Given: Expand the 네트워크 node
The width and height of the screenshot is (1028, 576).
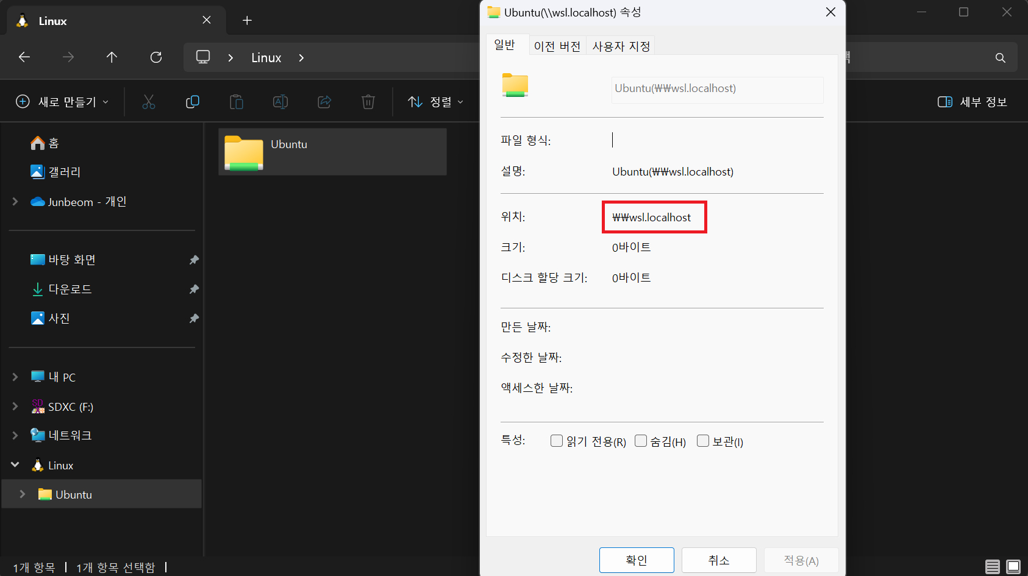Looking at the screenshot, I should point(15,436).
